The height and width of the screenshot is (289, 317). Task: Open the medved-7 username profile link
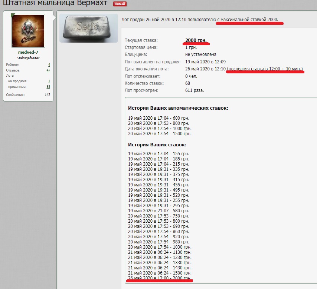[28, 52]
